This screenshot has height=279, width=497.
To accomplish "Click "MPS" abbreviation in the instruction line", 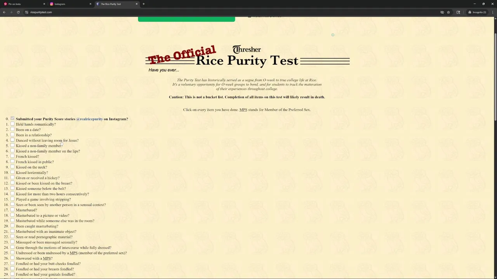I will (243, 110).
